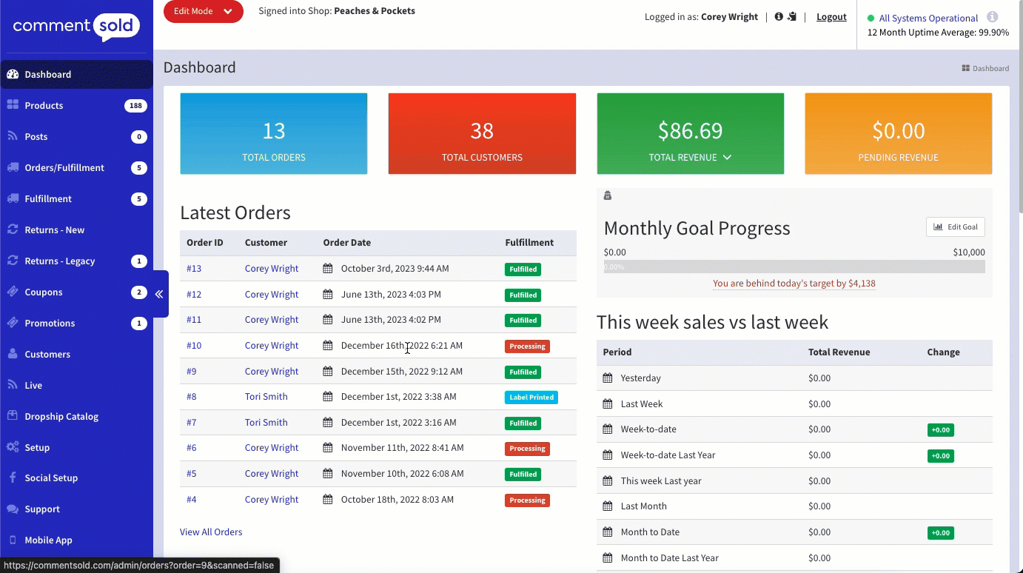The width and height of the screenshot is (1023, 573).
Task: Click the Monthly Goal progress bar
Action: pos(794,267)
